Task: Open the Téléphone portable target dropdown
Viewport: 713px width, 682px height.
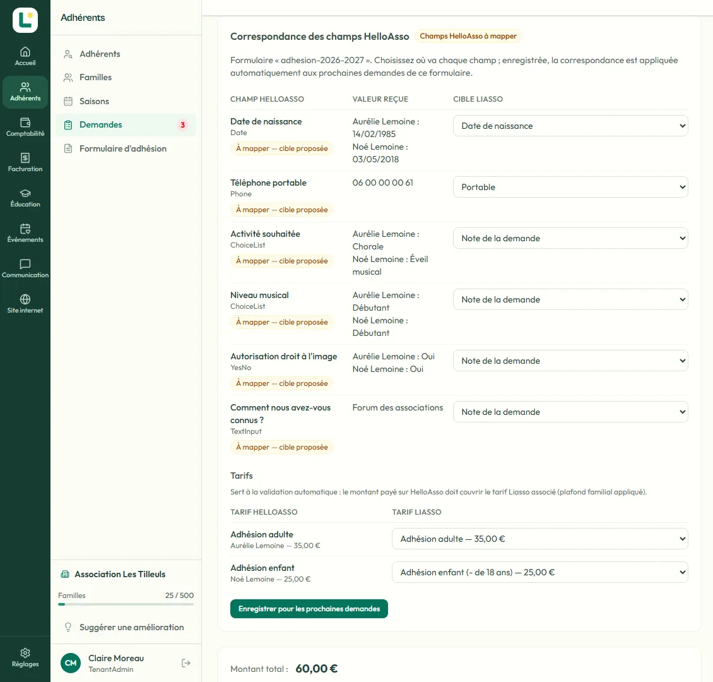Action: pyautogui.click(x=570, y=187)
